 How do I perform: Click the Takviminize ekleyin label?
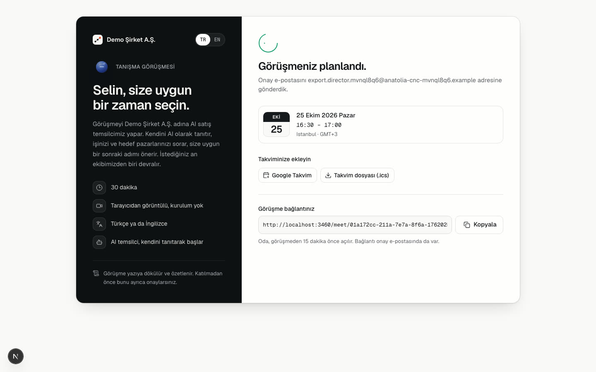[x=284, y=159]
